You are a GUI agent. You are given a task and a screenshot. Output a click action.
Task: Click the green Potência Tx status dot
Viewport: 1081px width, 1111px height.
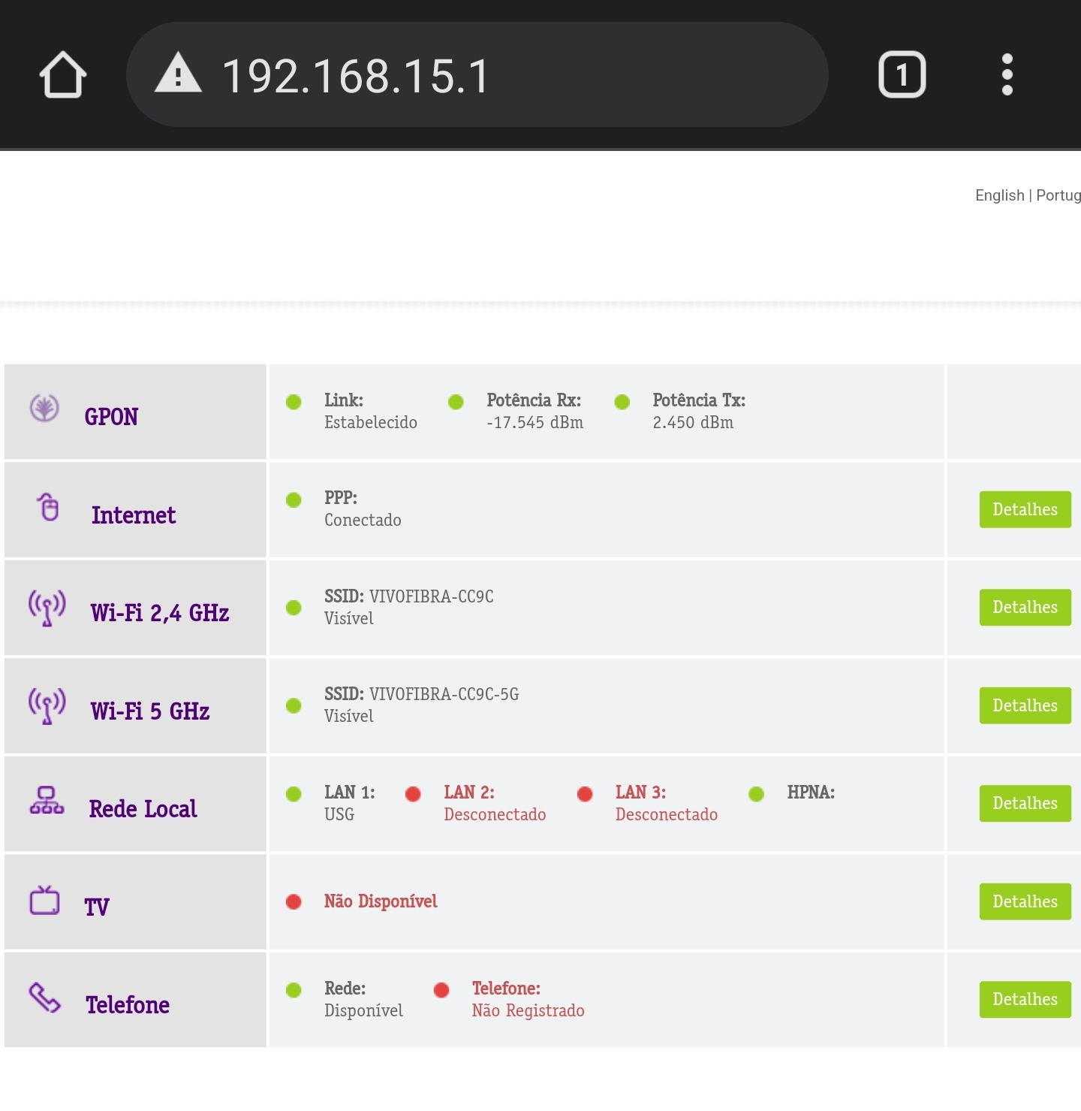click(x=622, y=402)
